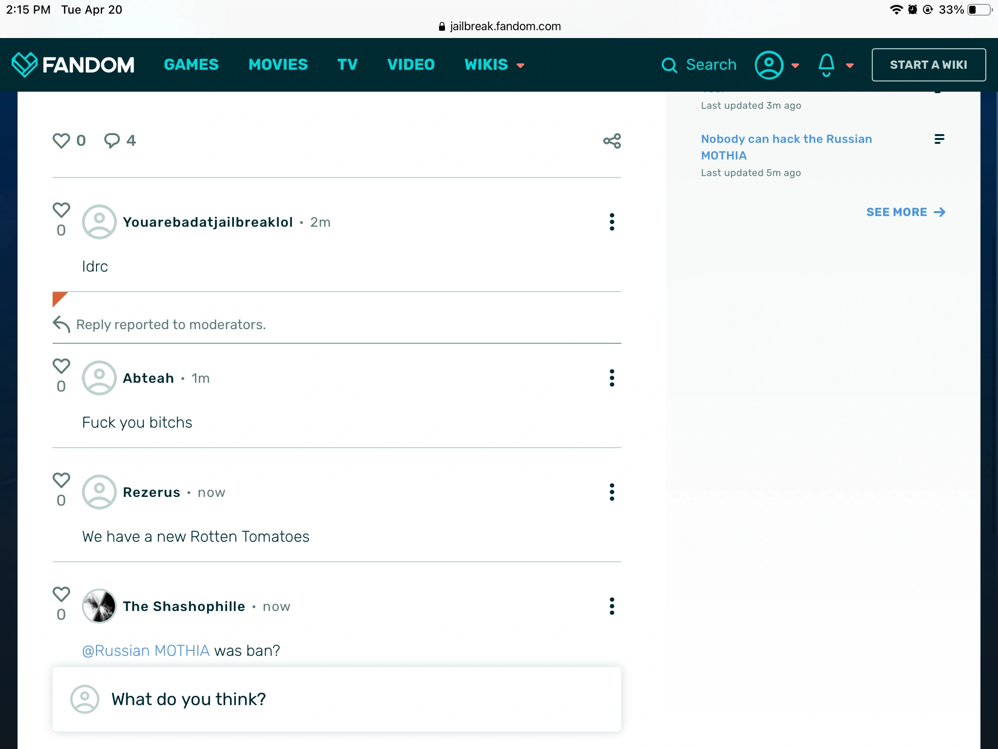998x749 pixels.
Task: Like Rezerus's reply with heart
Action: tap(61, 480)
